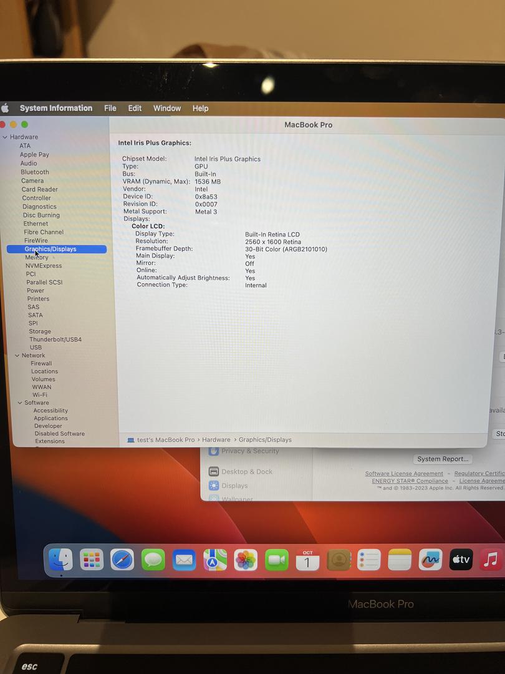Image resolution: width=505 pixels, height=674 pixels.
Task: Select Bluetooth in the sidebar
Action: [35, 172]
